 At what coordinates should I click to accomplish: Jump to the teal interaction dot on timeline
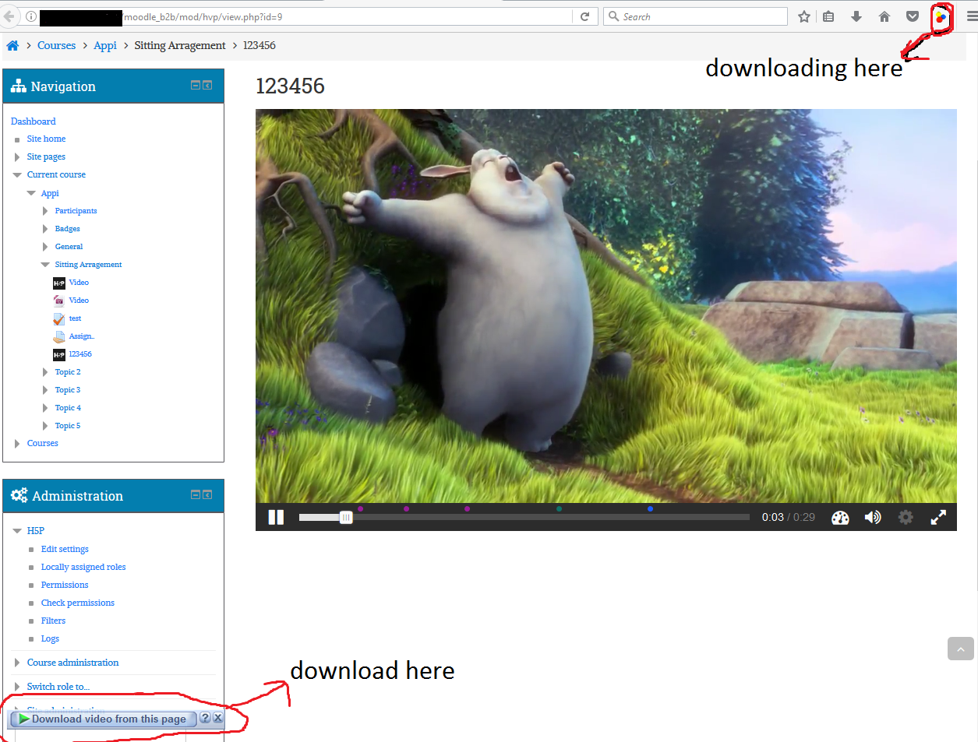click(x=559, y=508)
